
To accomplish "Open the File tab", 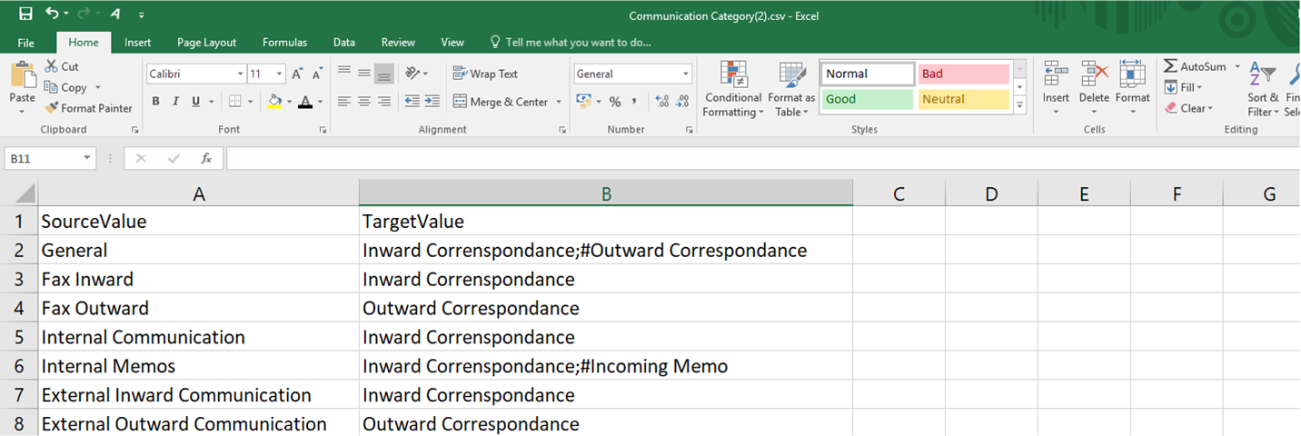I will pyautogui.click(x=25, y=43).
